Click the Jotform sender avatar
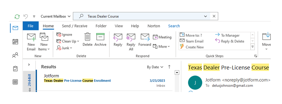 pyautogui.click(x=195, y=83)
